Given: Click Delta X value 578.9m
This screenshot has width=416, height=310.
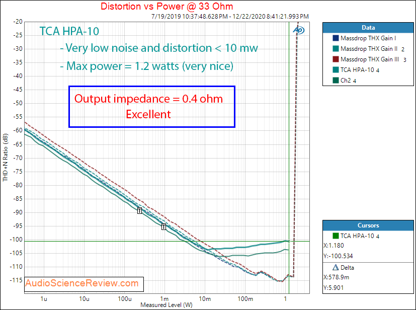Looking at the screenshot, I should 336,277.
